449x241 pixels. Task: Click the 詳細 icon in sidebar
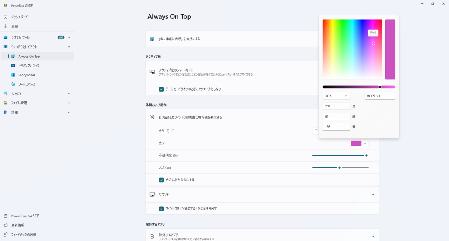click(x=6, y=112)
